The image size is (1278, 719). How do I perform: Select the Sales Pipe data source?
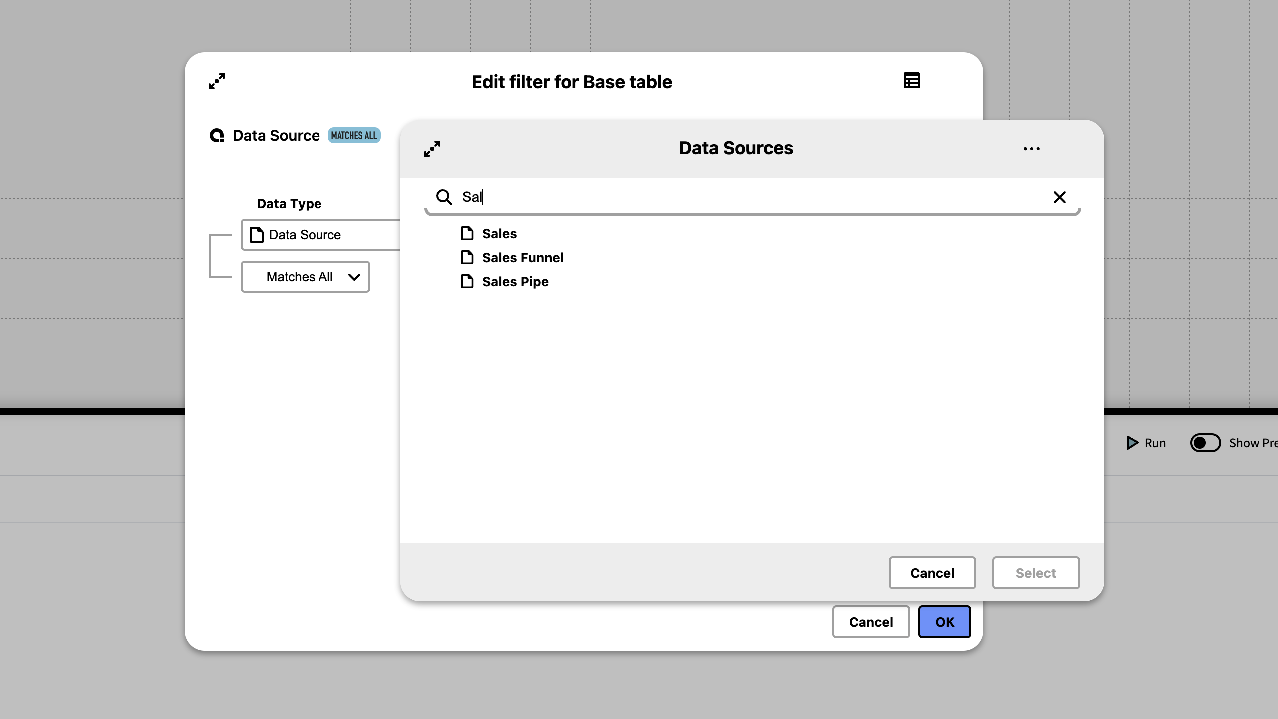pos(515,282)
